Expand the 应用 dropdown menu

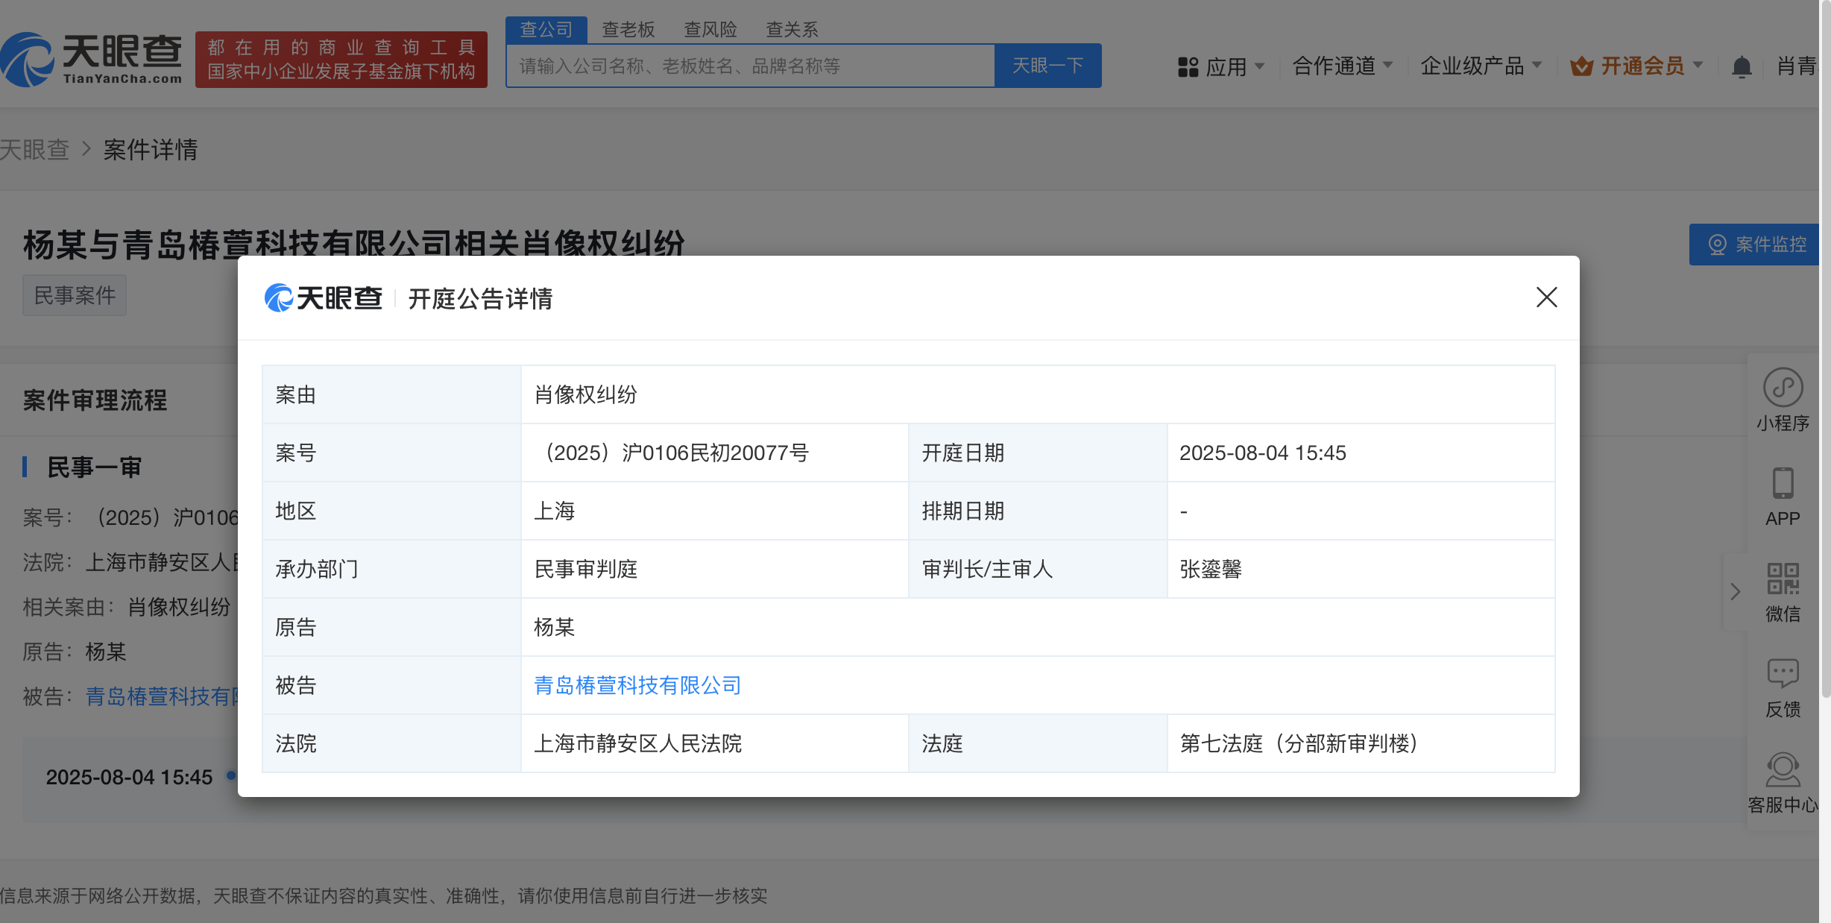point(1260,66)
